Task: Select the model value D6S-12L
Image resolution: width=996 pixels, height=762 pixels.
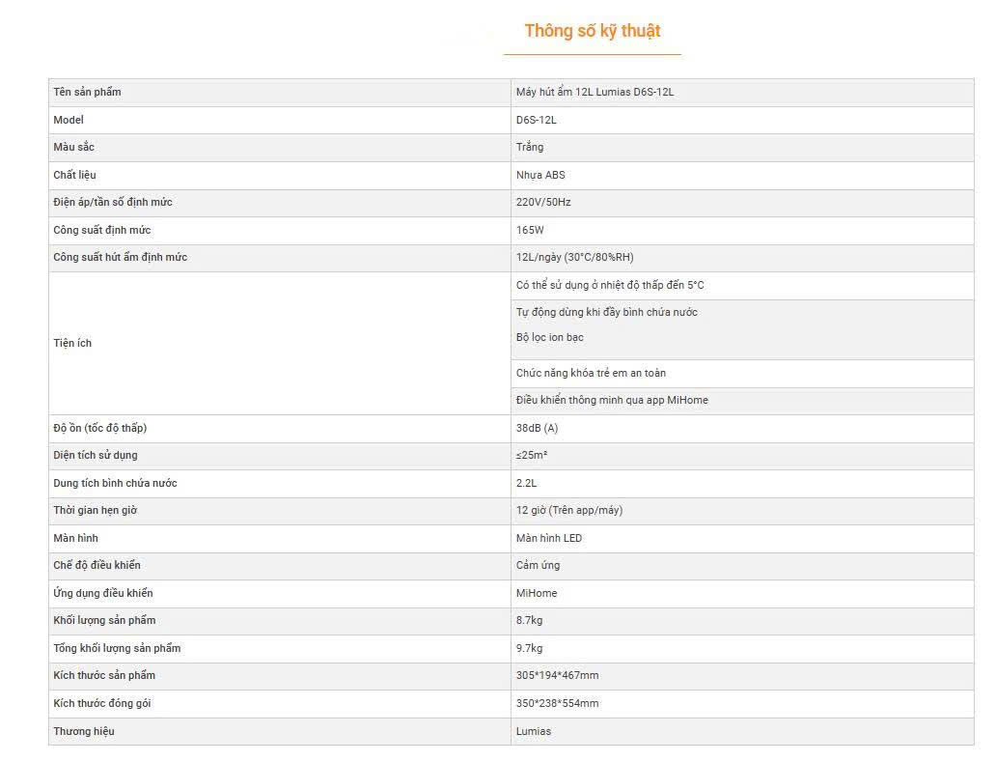Action: [536, 120]
